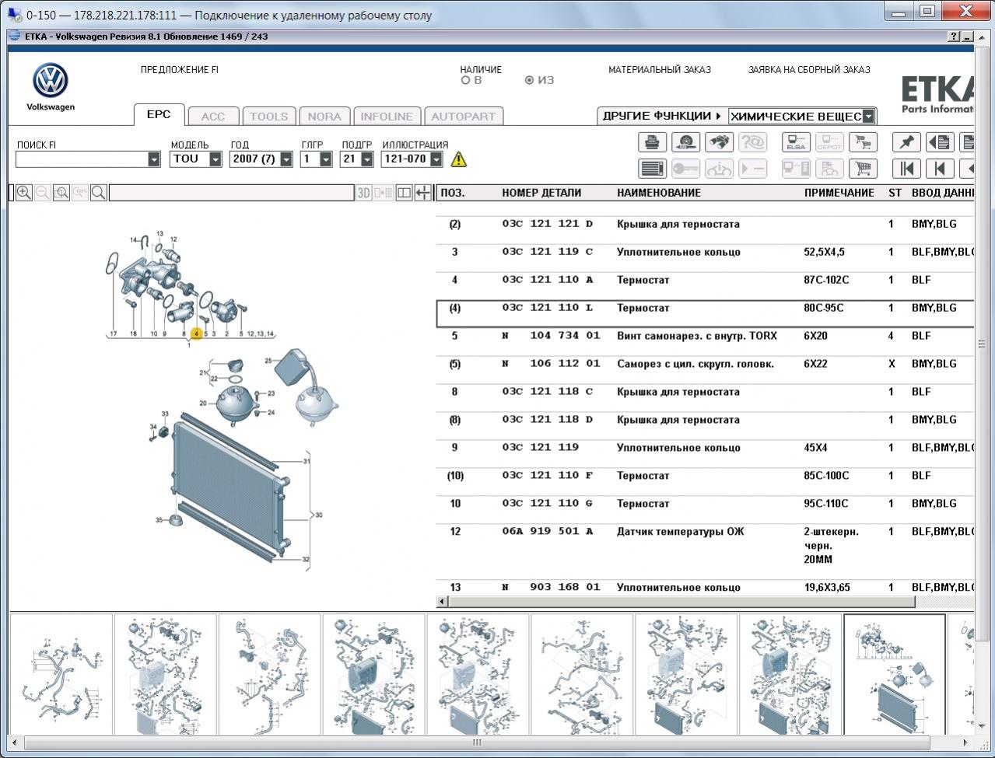Click highlighted callout 4 in the illustration

(x=197, y=334)
